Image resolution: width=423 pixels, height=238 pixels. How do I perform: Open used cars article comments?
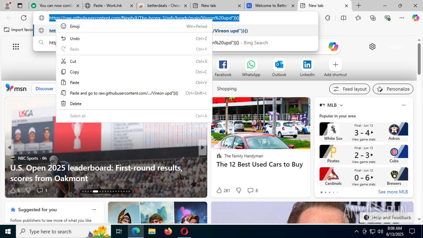click(x=252, y=190)
